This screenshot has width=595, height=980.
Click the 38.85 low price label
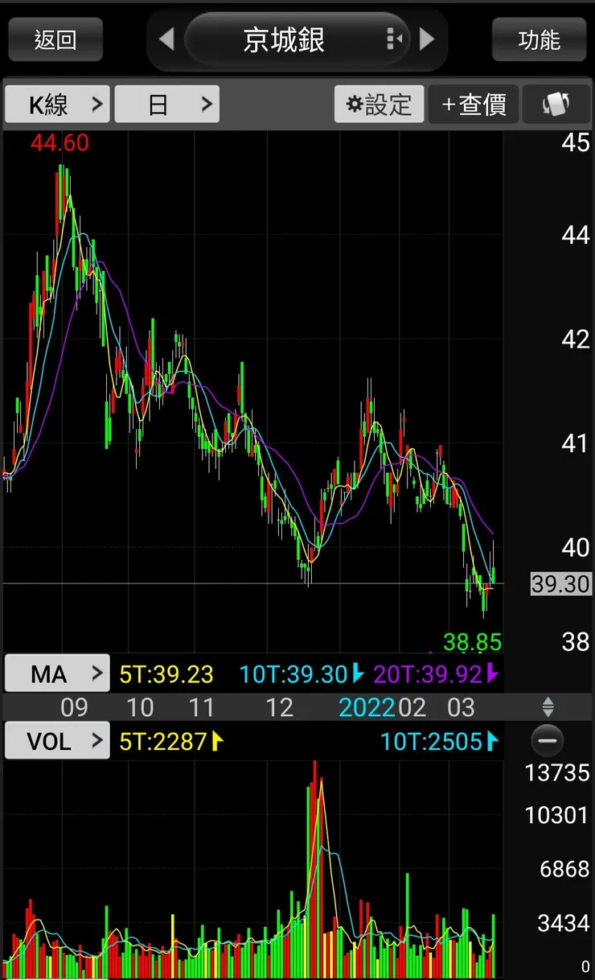[x=473, y=642]
